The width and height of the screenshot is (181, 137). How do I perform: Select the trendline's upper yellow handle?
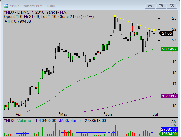[x=115, y=16]
